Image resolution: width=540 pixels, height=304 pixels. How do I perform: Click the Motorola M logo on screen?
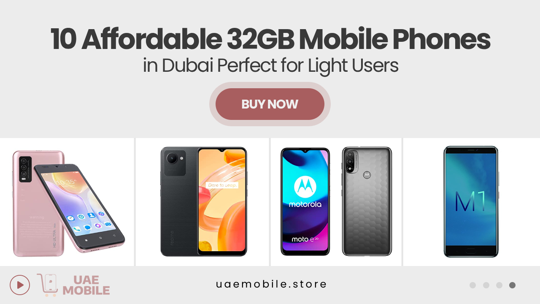(x=305, y=187)
